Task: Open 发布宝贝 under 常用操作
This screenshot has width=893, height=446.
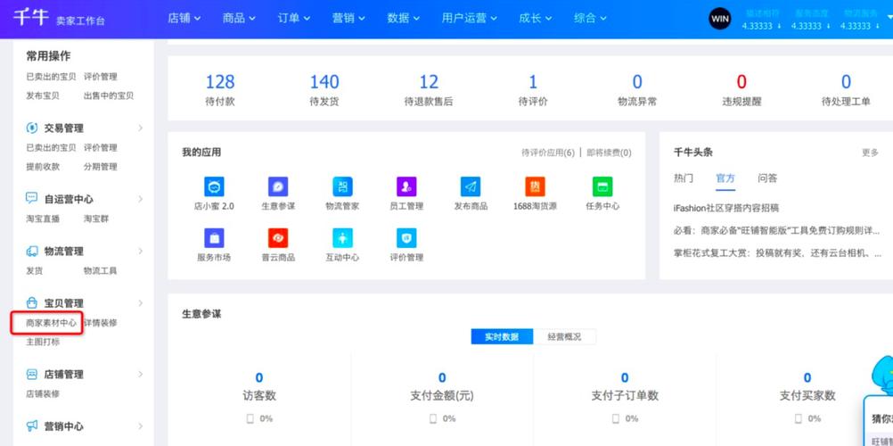Action: coord(43,95)
